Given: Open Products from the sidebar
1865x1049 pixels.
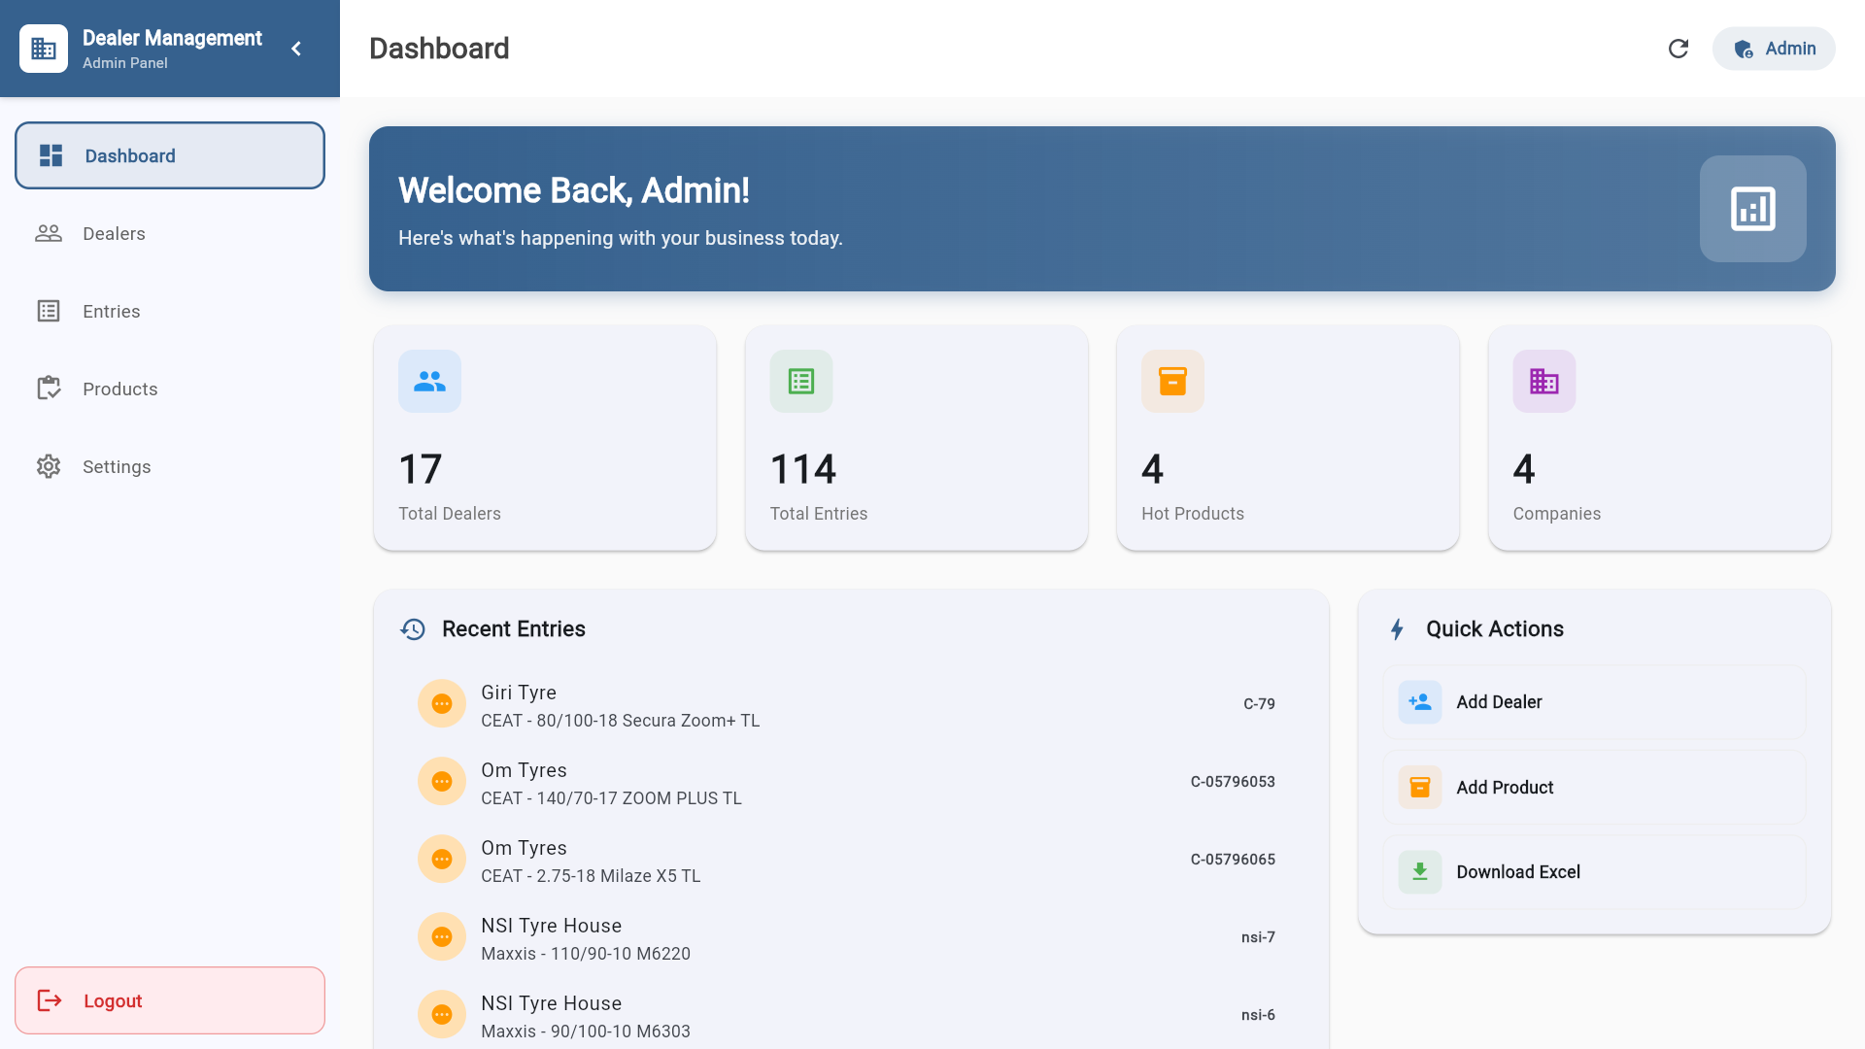Looking at the screenshot, I should tap(119, 389).
